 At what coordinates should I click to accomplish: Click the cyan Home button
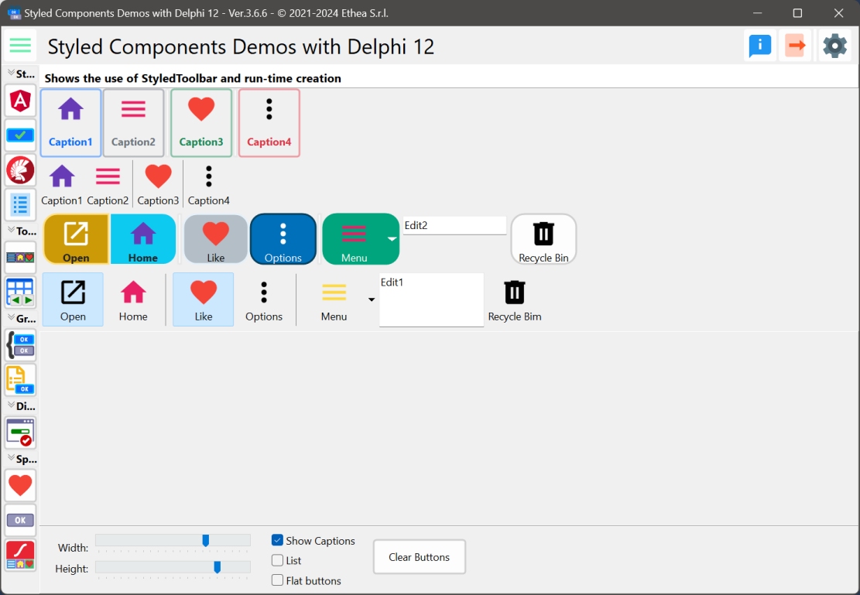(143, 239)
